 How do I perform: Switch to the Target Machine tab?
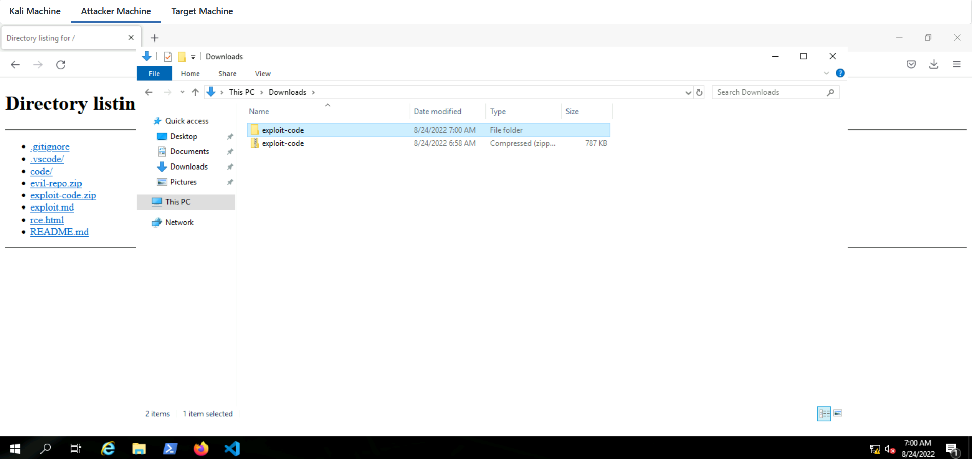click(202, 11)
